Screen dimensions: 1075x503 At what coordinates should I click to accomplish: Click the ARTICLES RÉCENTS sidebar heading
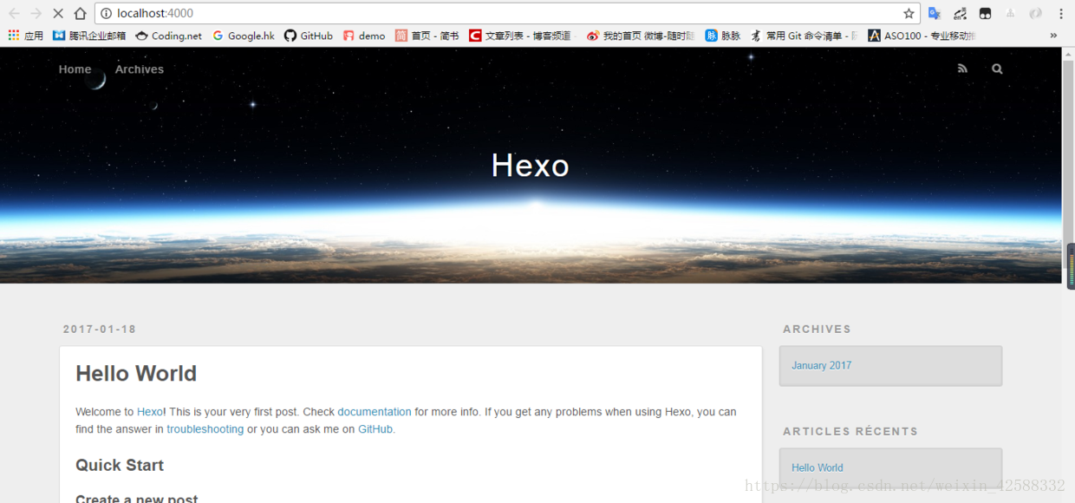[x=850, y=431]
